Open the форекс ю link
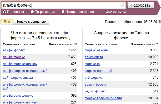The height and width of the screenshot is (104, 161). tap(92, 64)
